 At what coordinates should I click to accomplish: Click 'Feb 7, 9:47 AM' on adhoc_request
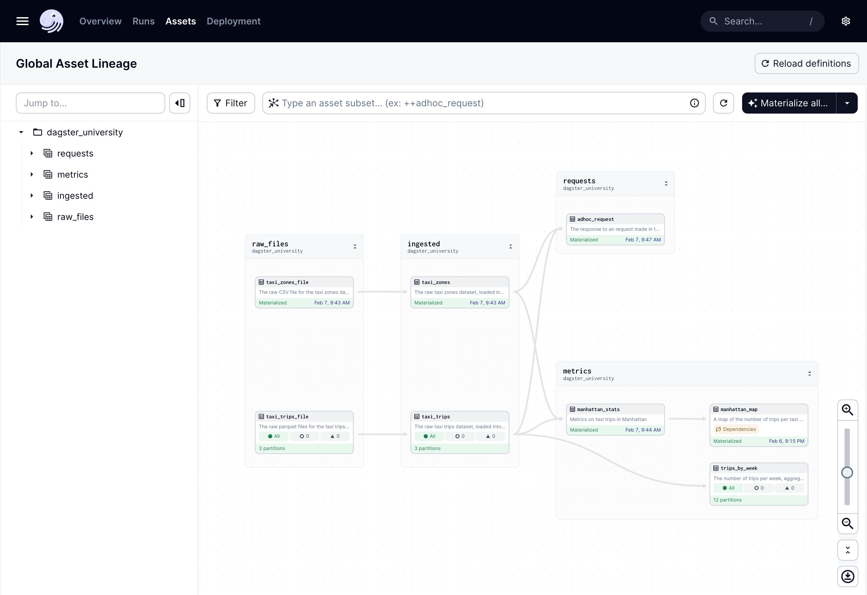pos(643,240)
